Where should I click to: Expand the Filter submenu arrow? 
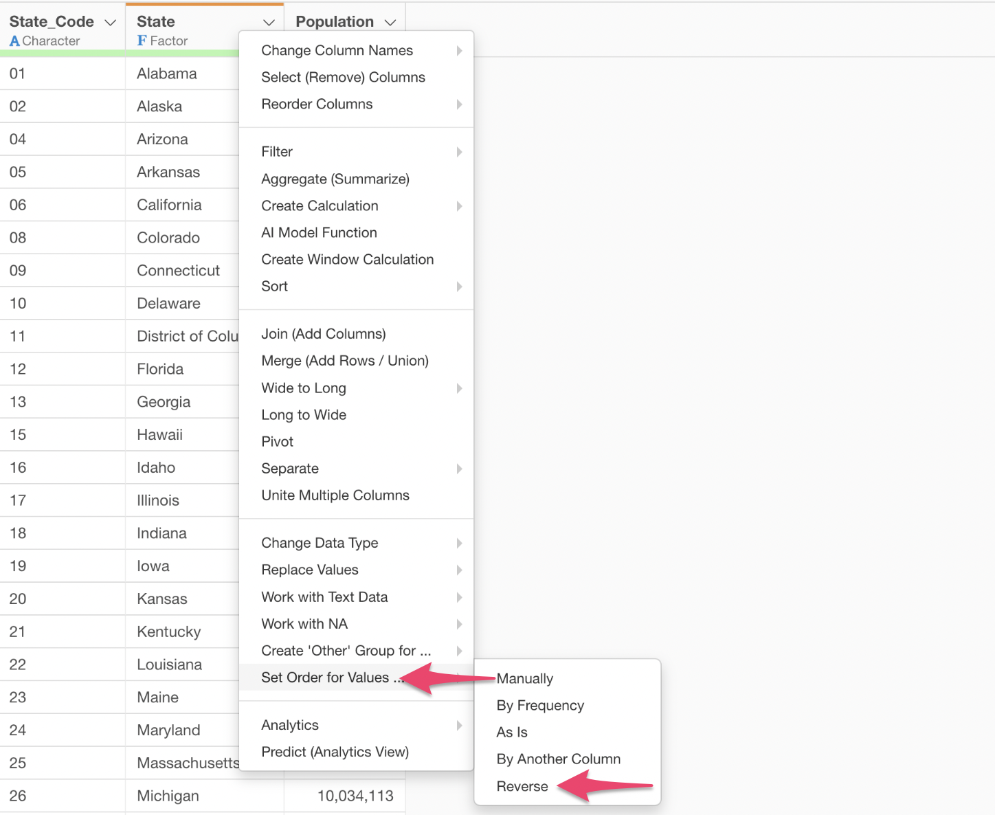point(459,152)
